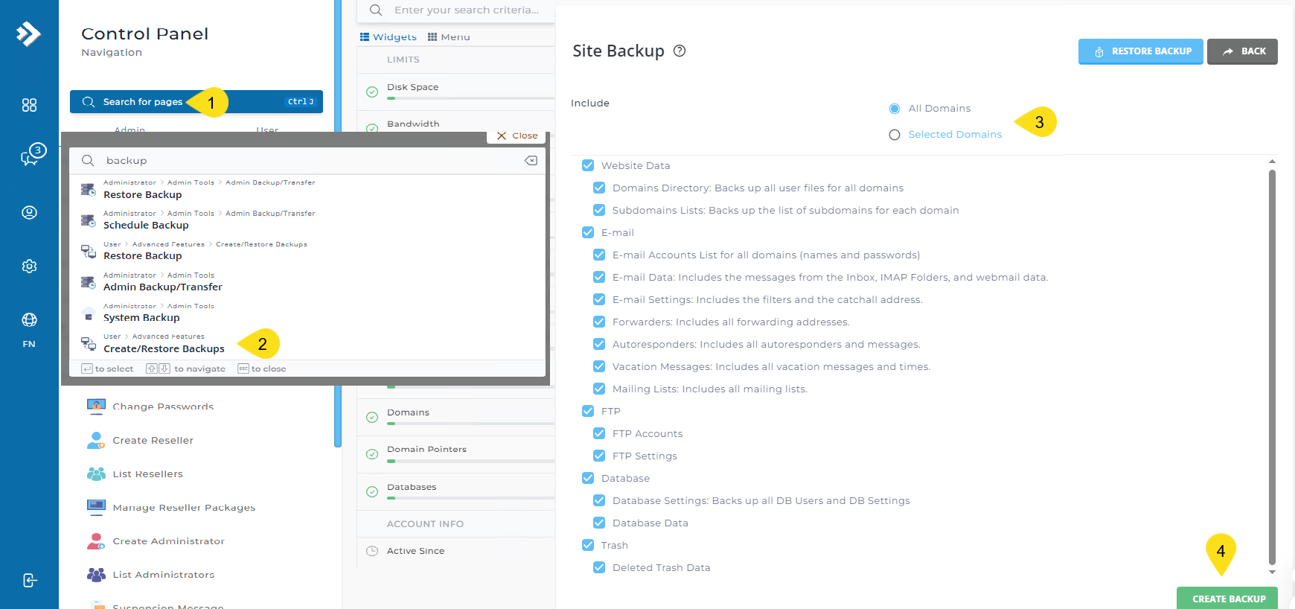Click the magnifier icon in top search bar
1295x609 pixels.
click(376, 10)
